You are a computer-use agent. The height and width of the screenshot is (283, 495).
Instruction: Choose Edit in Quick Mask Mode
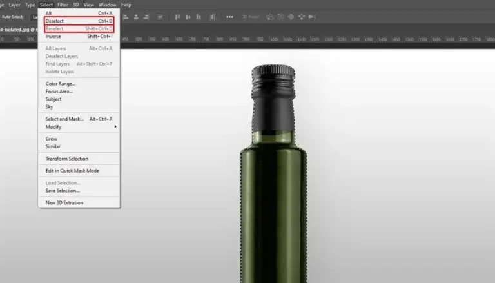pos(79,171)
